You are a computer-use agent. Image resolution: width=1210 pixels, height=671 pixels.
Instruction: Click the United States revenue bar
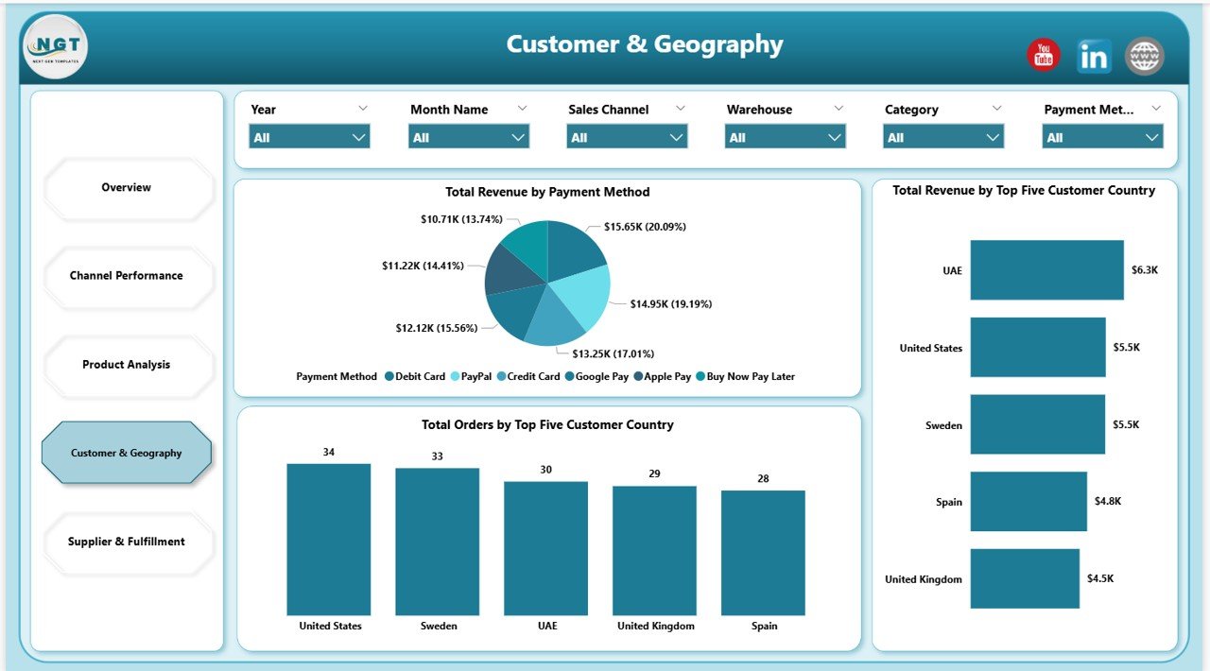1038,348
